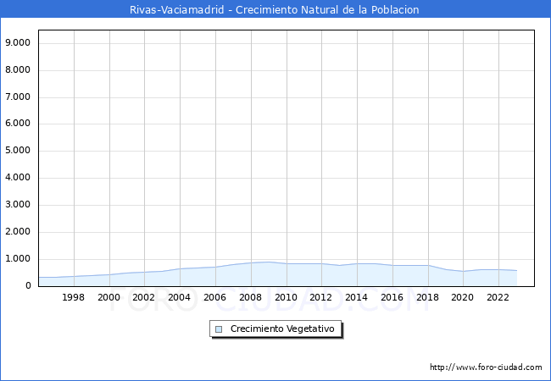Click the 2022 x-axis label
This screenshot has width=551, height=381.
[x=498, y=297]
